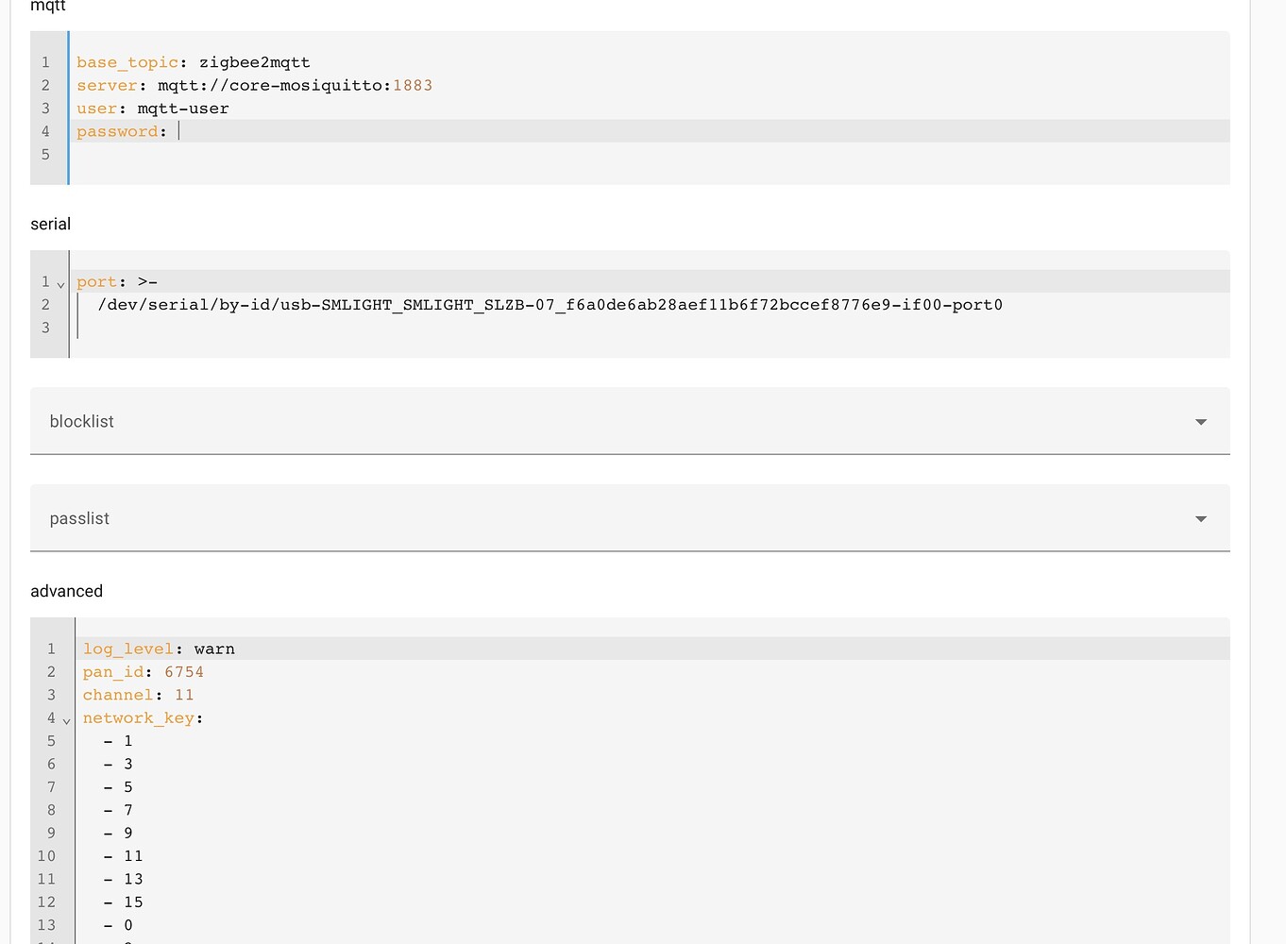Select the pan_id value 6754
The width and height of the screenshot is (1286, 944).
pos(184,671)
